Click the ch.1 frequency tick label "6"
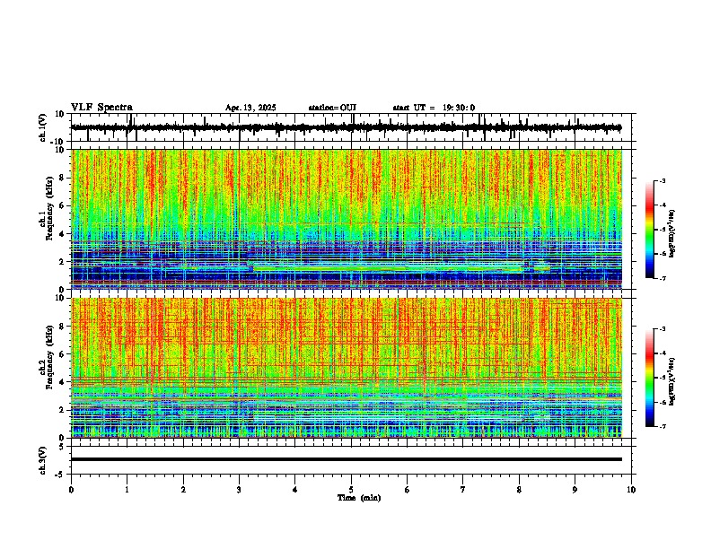711x549 pixels. click(x=63, y=206)
